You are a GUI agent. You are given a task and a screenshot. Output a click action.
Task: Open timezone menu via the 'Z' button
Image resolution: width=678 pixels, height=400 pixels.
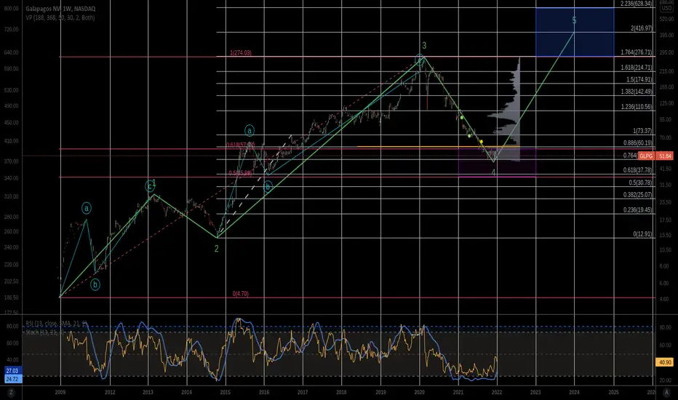click(11, 392)
